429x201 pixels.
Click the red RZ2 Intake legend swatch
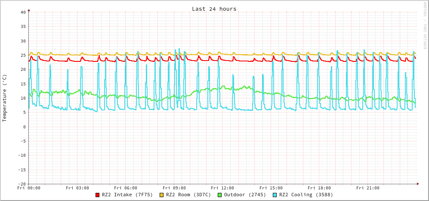(98, 195)
